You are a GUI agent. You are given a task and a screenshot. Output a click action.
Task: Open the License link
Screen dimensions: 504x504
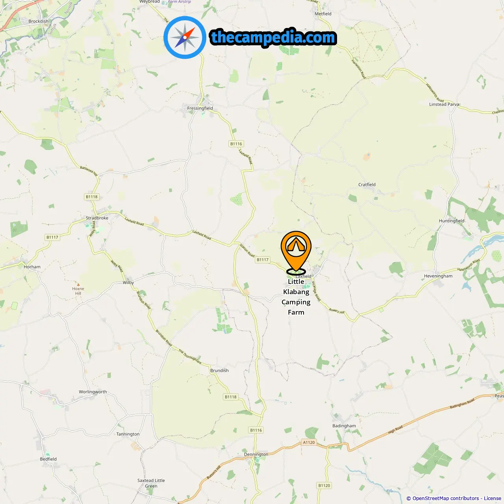493,498
